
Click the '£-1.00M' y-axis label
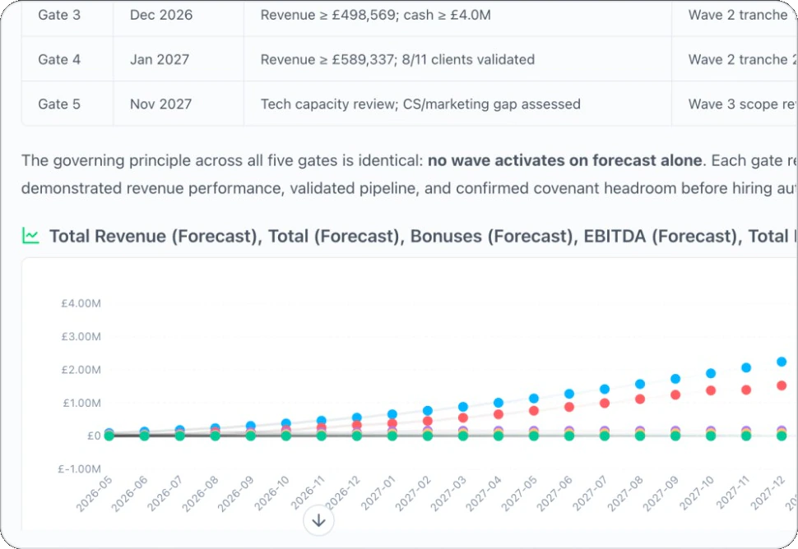point(79,468)
